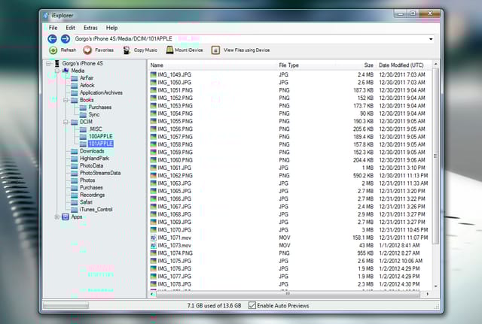Image resolution: width=482 pixels, height=324 pixels.
Task: Open the Help menu
Action: [x=112, y=28]
